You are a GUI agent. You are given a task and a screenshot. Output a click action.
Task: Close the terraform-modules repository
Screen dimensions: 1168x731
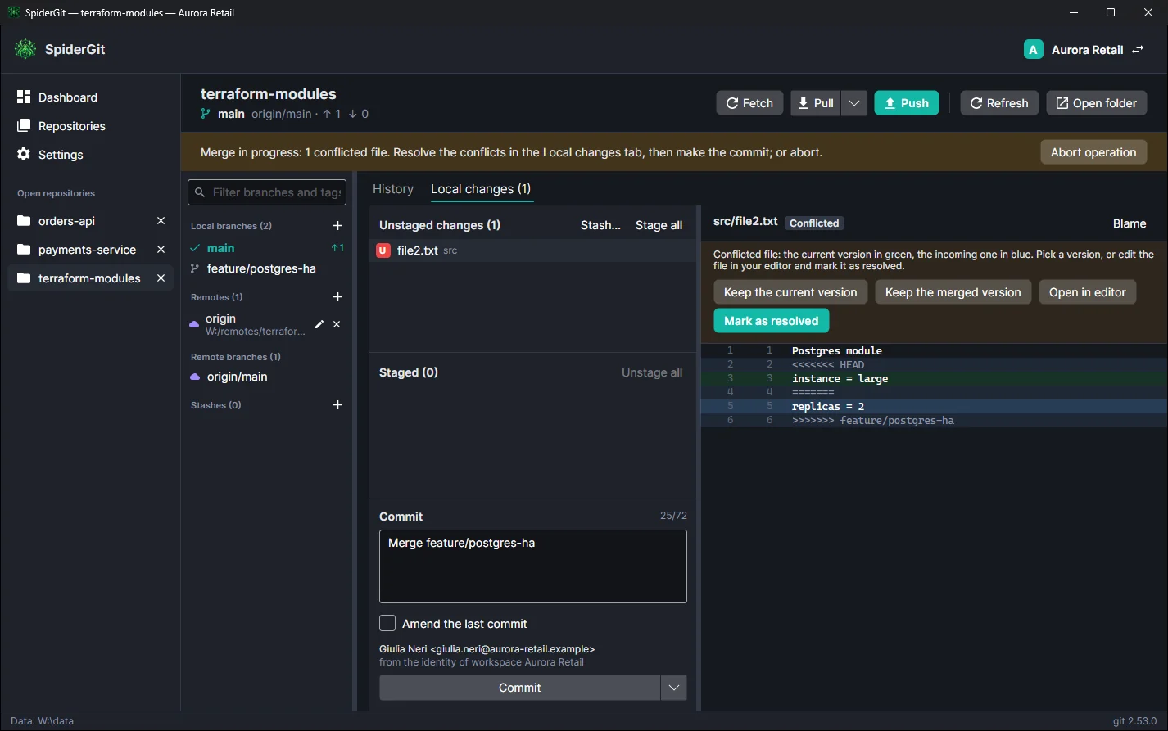(x=161, y=278)
